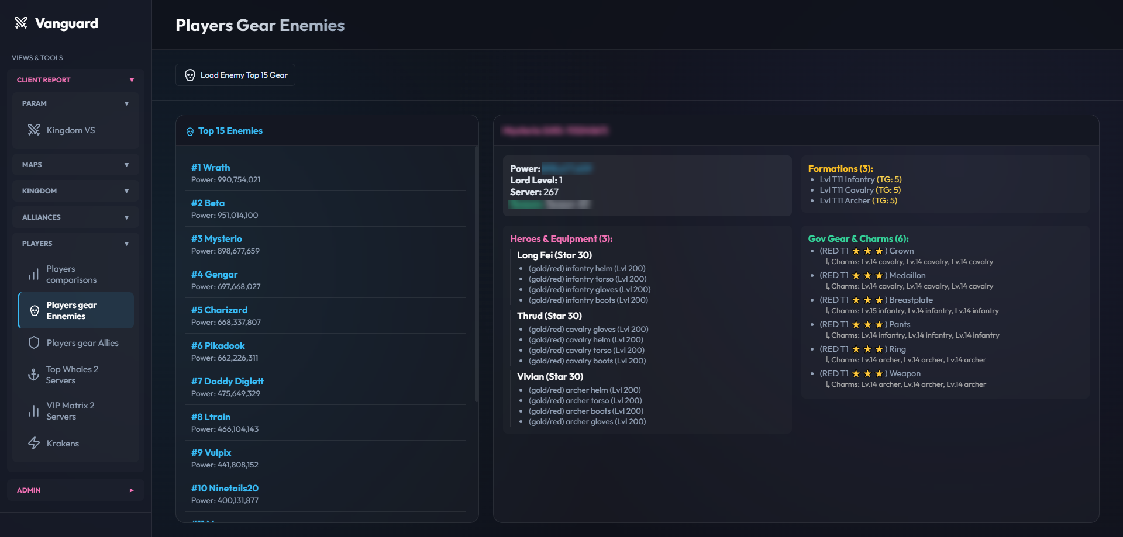Viewport: 1123px width, 537px height.
Task: Click the Players comparisons bar chart icon
Action: [34, 274]
